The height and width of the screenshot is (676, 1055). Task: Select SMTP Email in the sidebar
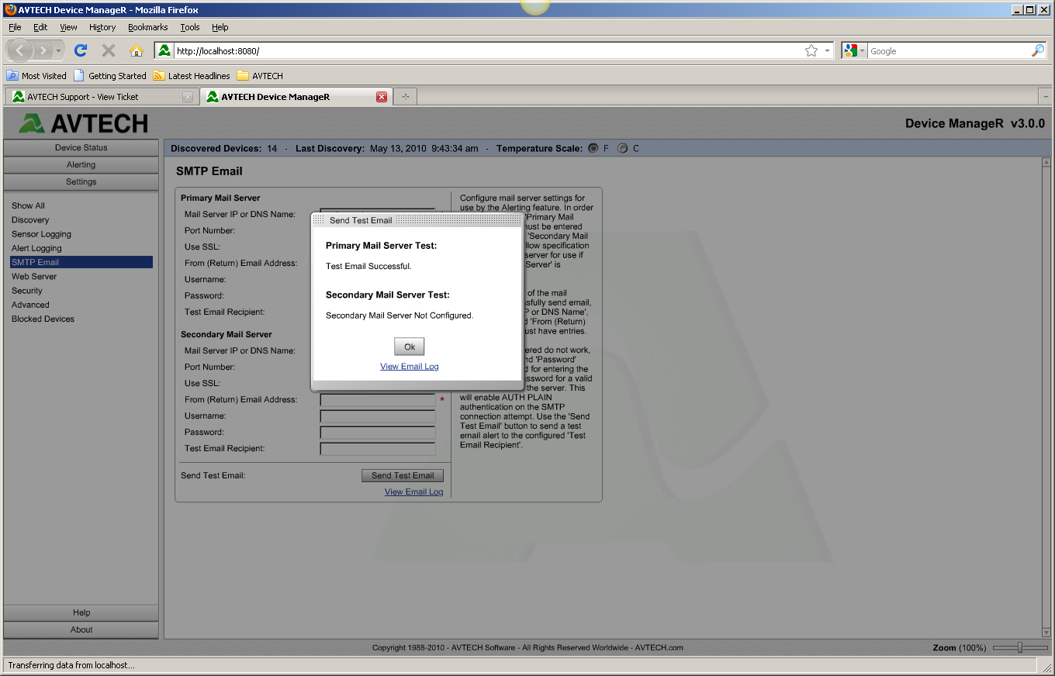coord(81,262)
